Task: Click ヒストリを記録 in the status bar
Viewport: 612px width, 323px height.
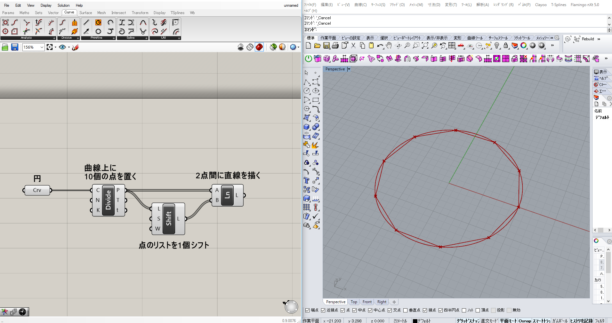Action: [x=582, y=320]
